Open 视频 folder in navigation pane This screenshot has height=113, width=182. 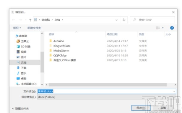pyautogui.click(x=24, y=52)
